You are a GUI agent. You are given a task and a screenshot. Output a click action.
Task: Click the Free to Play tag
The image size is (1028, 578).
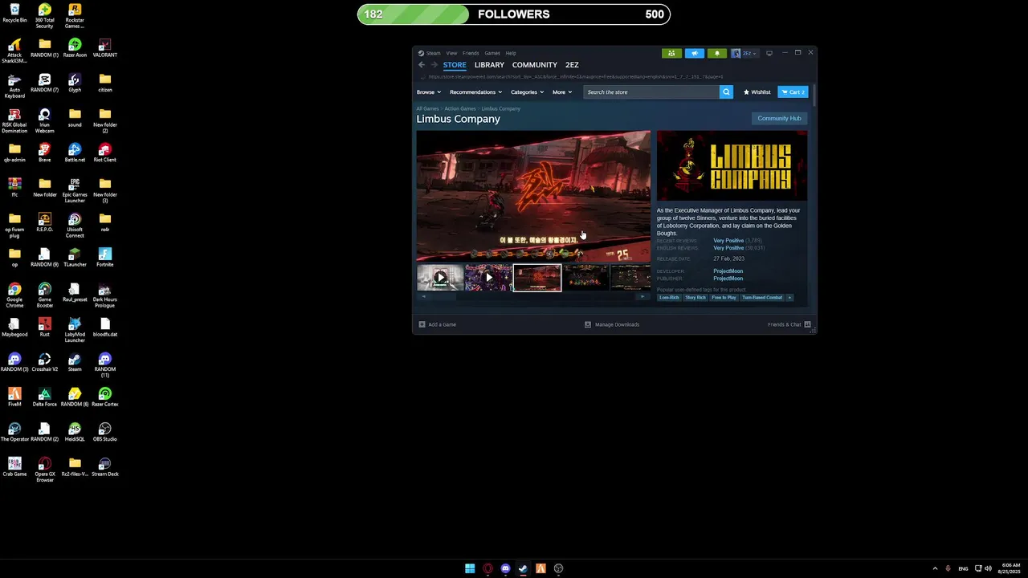(724, 298)
